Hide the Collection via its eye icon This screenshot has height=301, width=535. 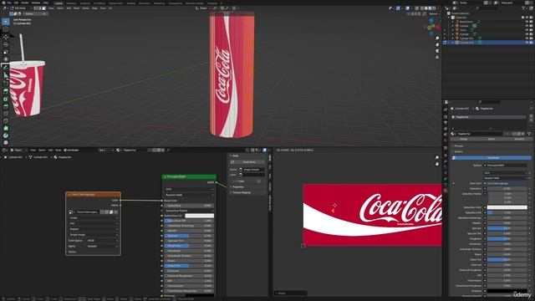527,18
